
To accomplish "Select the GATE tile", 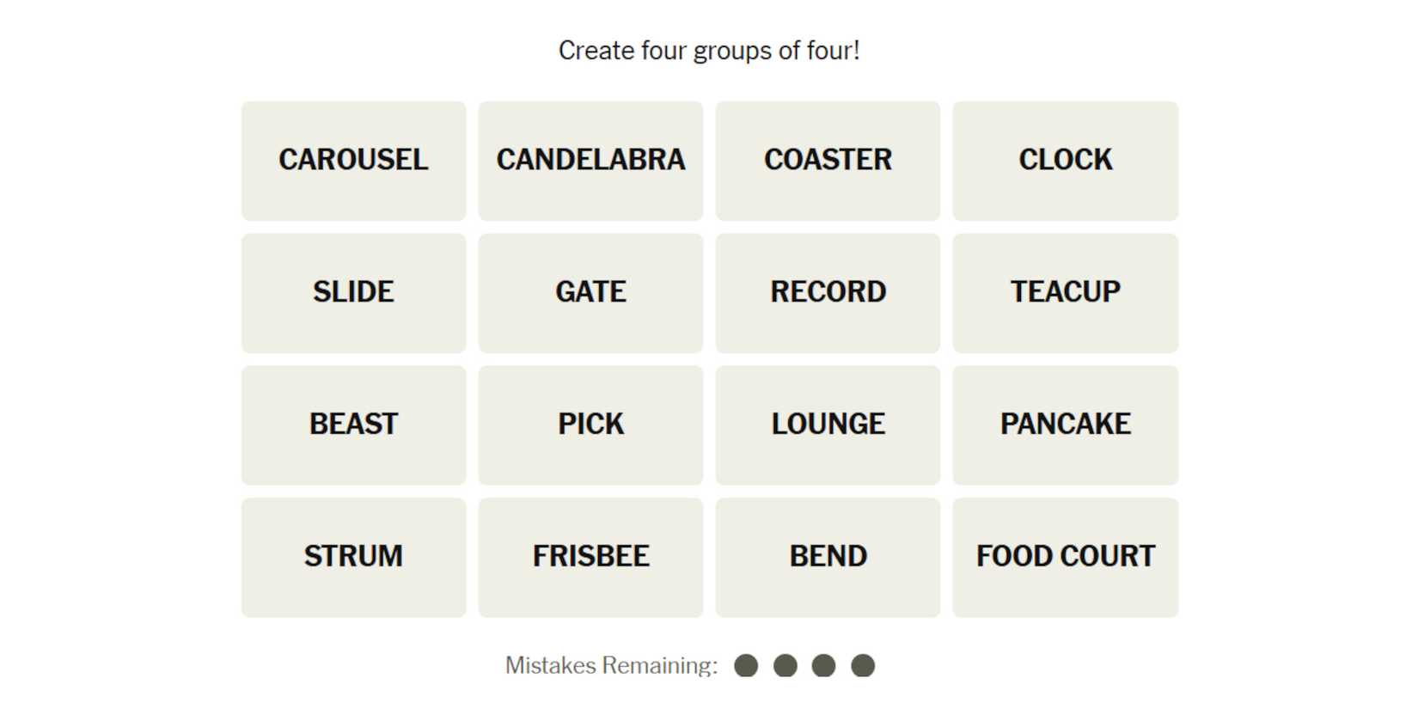I will coord(590,293).
